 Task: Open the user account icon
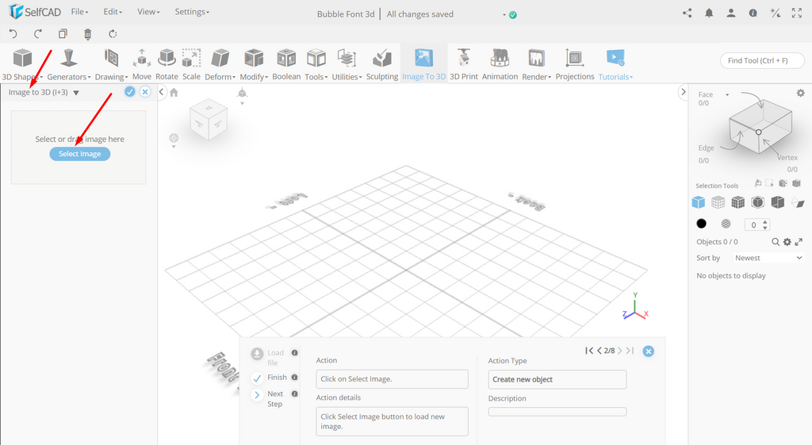point(730,13)
